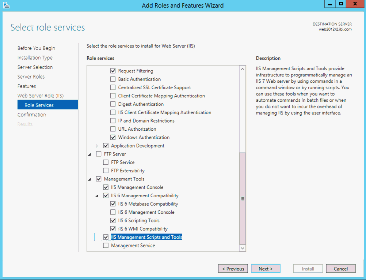Image resolution: width=366 pixels, height=280 pixels.
Task: Enable Management Service checkbox
Action: [106, 245]
